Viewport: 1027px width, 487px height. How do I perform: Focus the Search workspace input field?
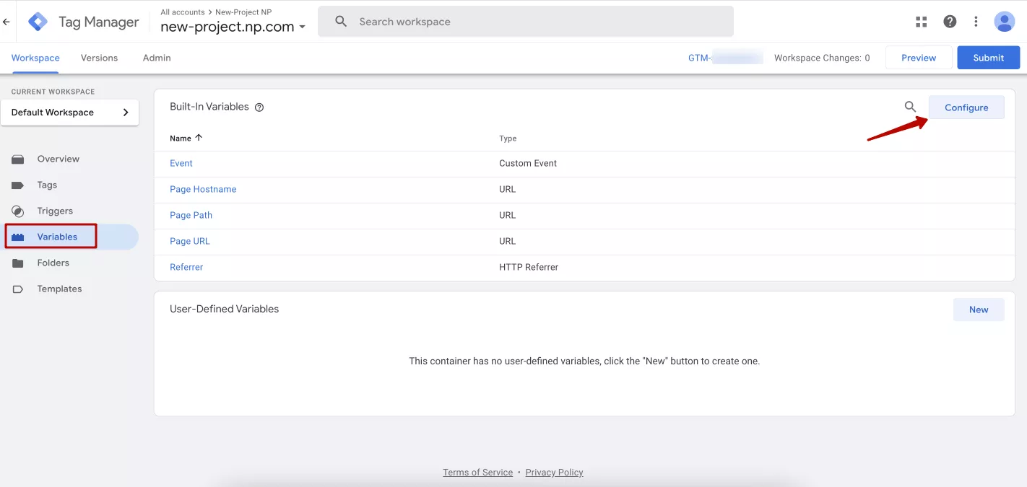[x=526, y=22]
